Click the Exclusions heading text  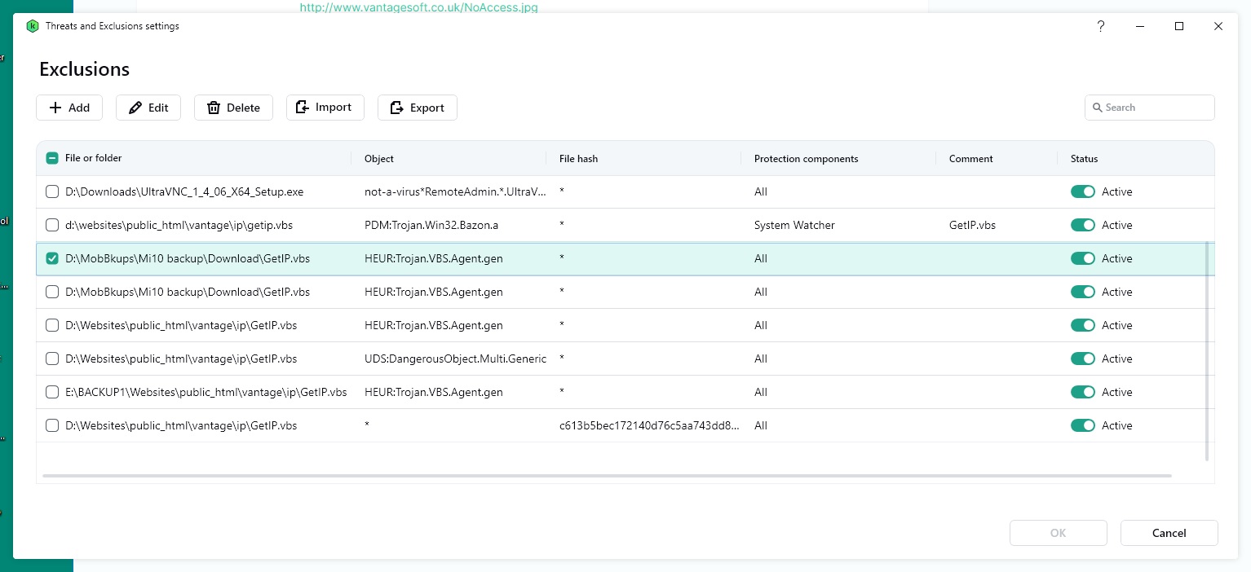click(x=84, y=69)
